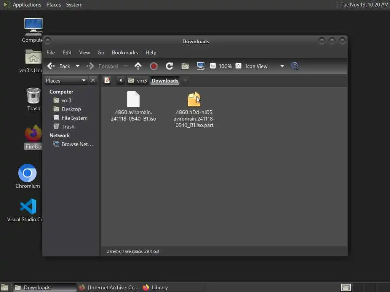Switch to Internet Archive Firefox taskbar window
The image size is (390, 292).
pyautogui.click(x=109, y=287)
